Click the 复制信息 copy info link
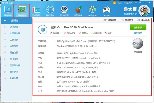This screenshot has width=154, height=103. [x=138, y=33]
